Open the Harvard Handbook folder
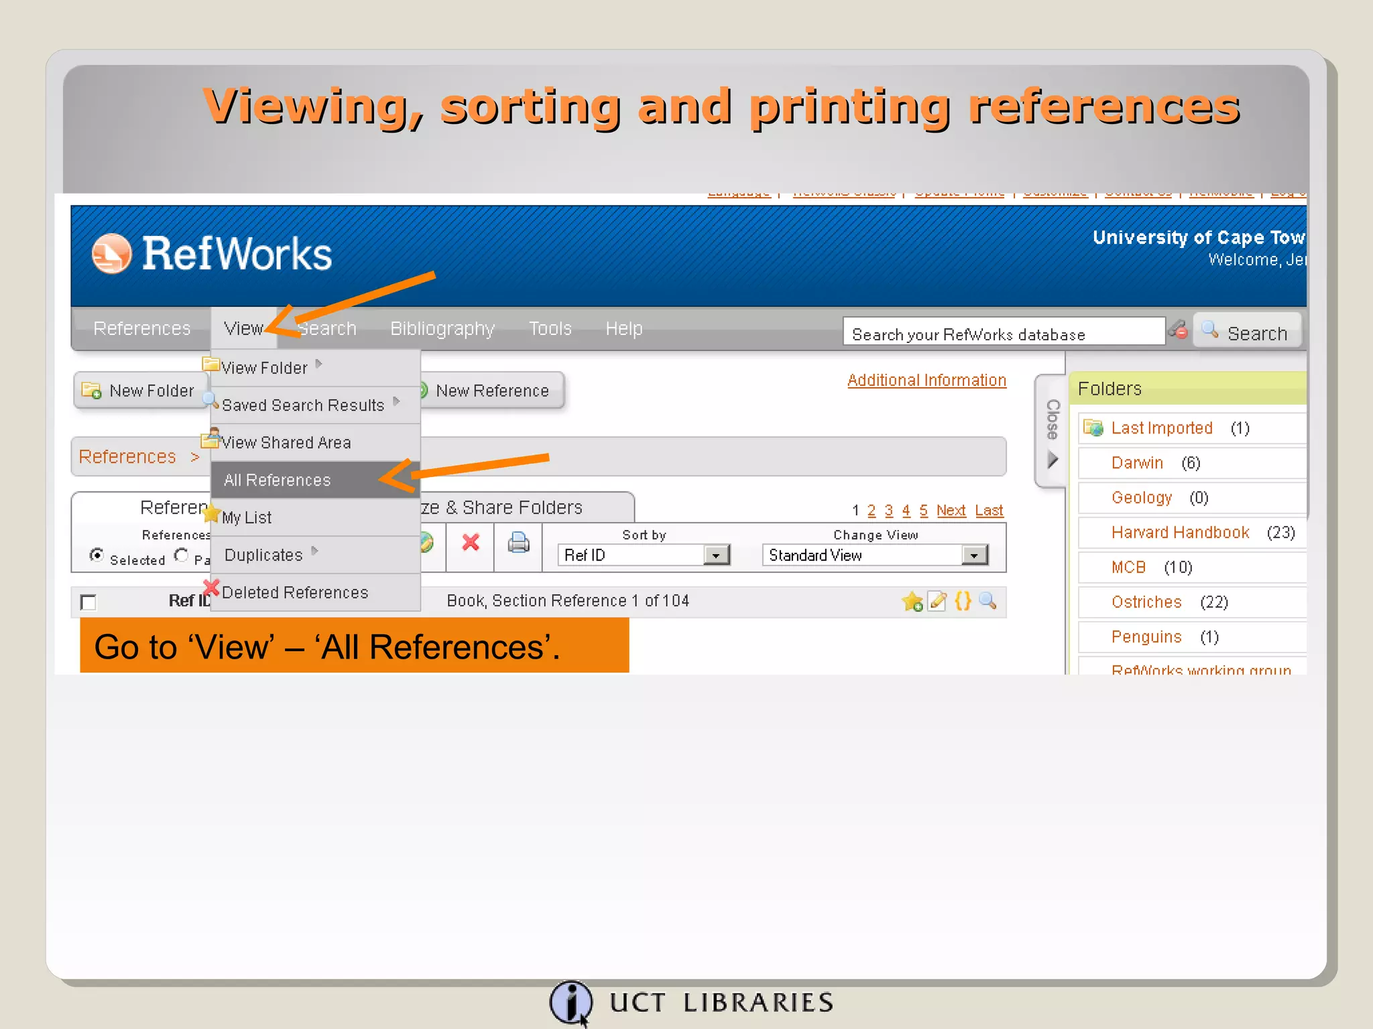Image resolution: width=1373 pixels, height=1029 pixels. pos(1180,532)
